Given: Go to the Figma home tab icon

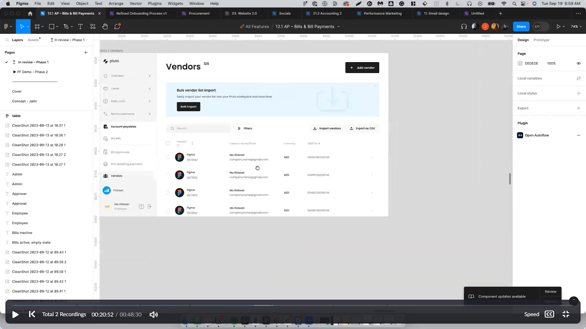Looking at the screenshot, I should point(30,13).
